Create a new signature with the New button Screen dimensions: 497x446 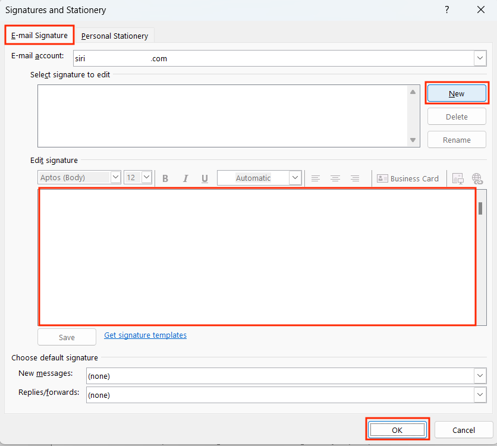[457, 93]
